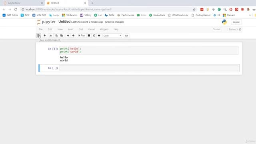Screen dimensions: 256x144
Task: Bookmark this page with star icon
Action: (194, 10)
